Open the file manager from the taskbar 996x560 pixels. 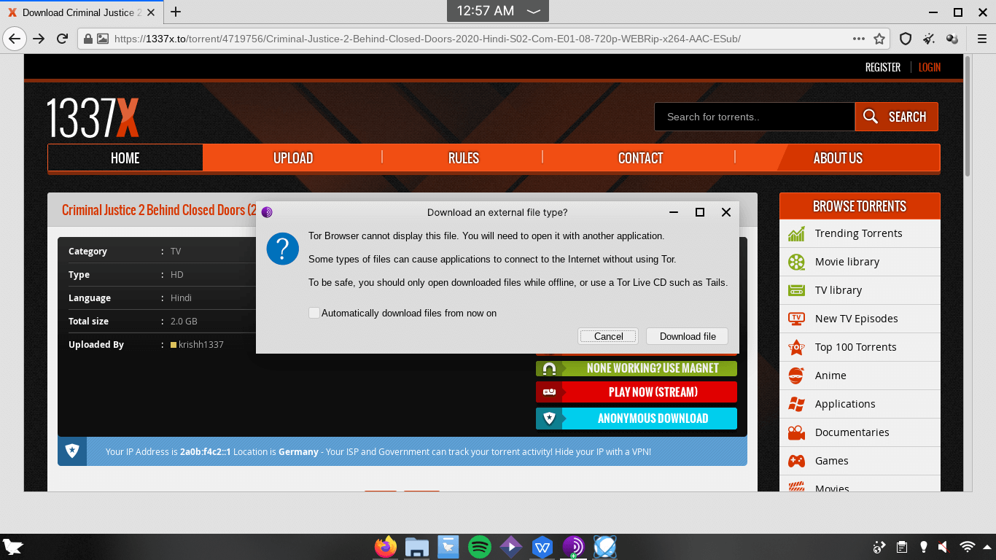pyautogui.click(x=417, y=546)
